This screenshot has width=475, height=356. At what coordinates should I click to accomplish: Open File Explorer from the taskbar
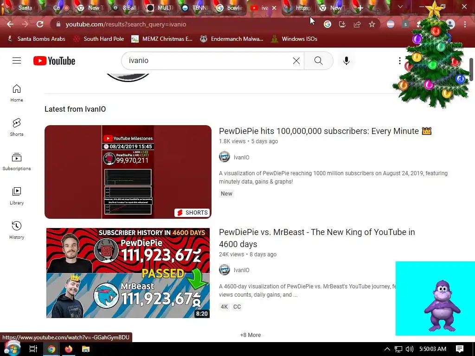click(x=86, y=349)
